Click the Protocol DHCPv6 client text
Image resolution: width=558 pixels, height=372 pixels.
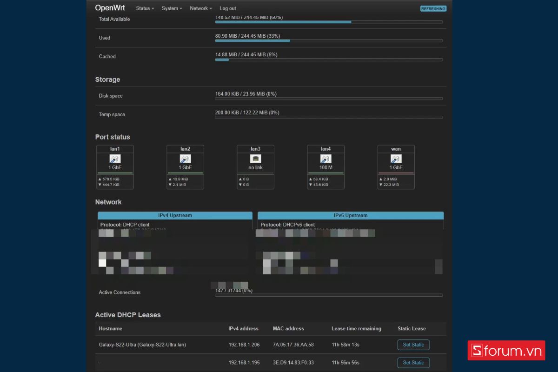(x=287, y=225)
